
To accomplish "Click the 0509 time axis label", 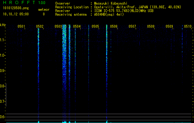I will [169, 26].
